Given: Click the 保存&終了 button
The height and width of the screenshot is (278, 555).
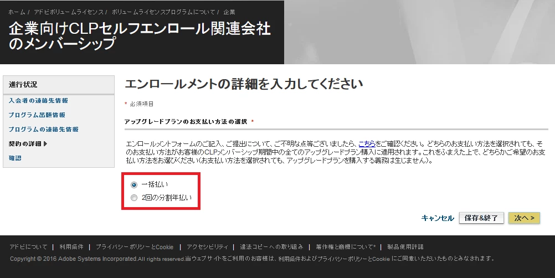Looking at the screenshot, I should click(481, 218).
